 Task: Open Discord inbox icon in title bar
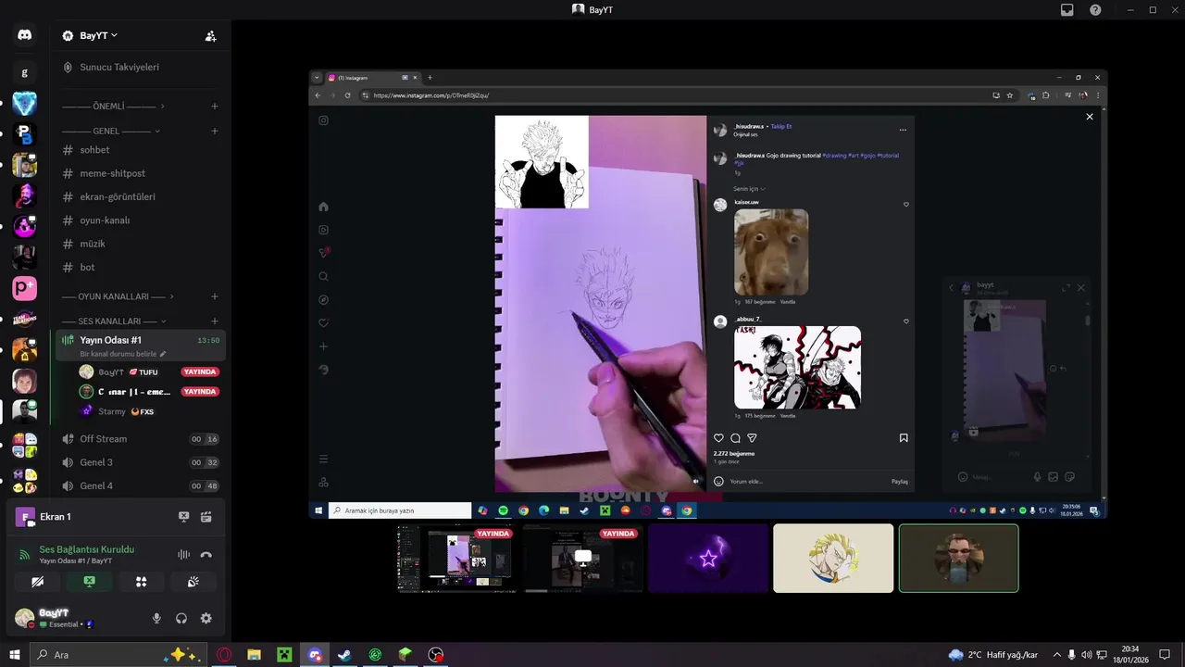coord(1067,9)
